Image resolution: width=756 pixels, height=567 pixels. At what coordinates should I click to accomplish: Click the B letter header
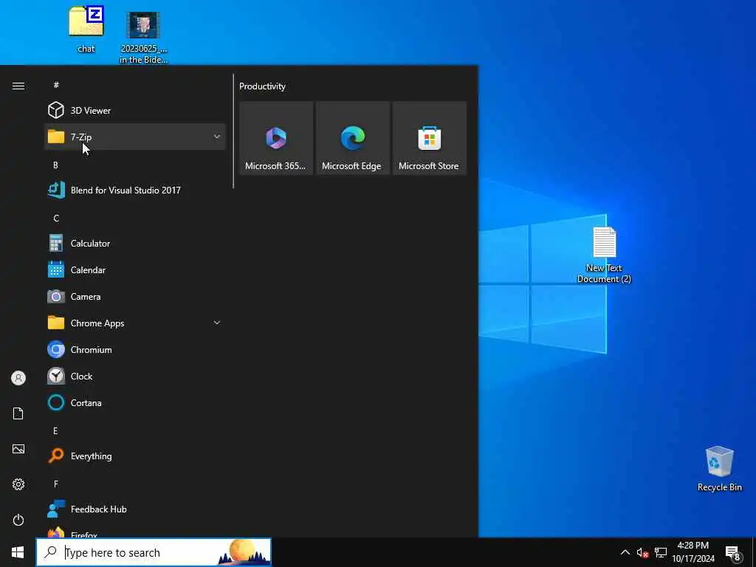tap(55, 165)
